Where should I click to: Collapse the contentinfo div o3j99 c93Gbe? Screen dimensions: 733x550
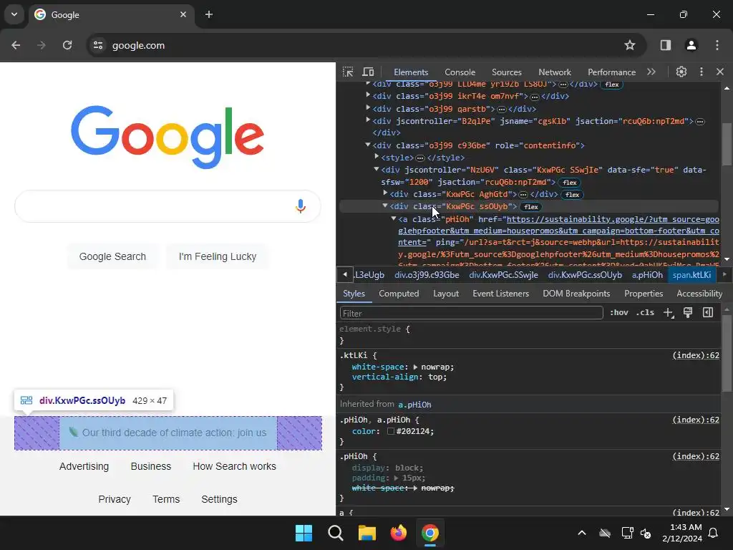pos(368,145)
